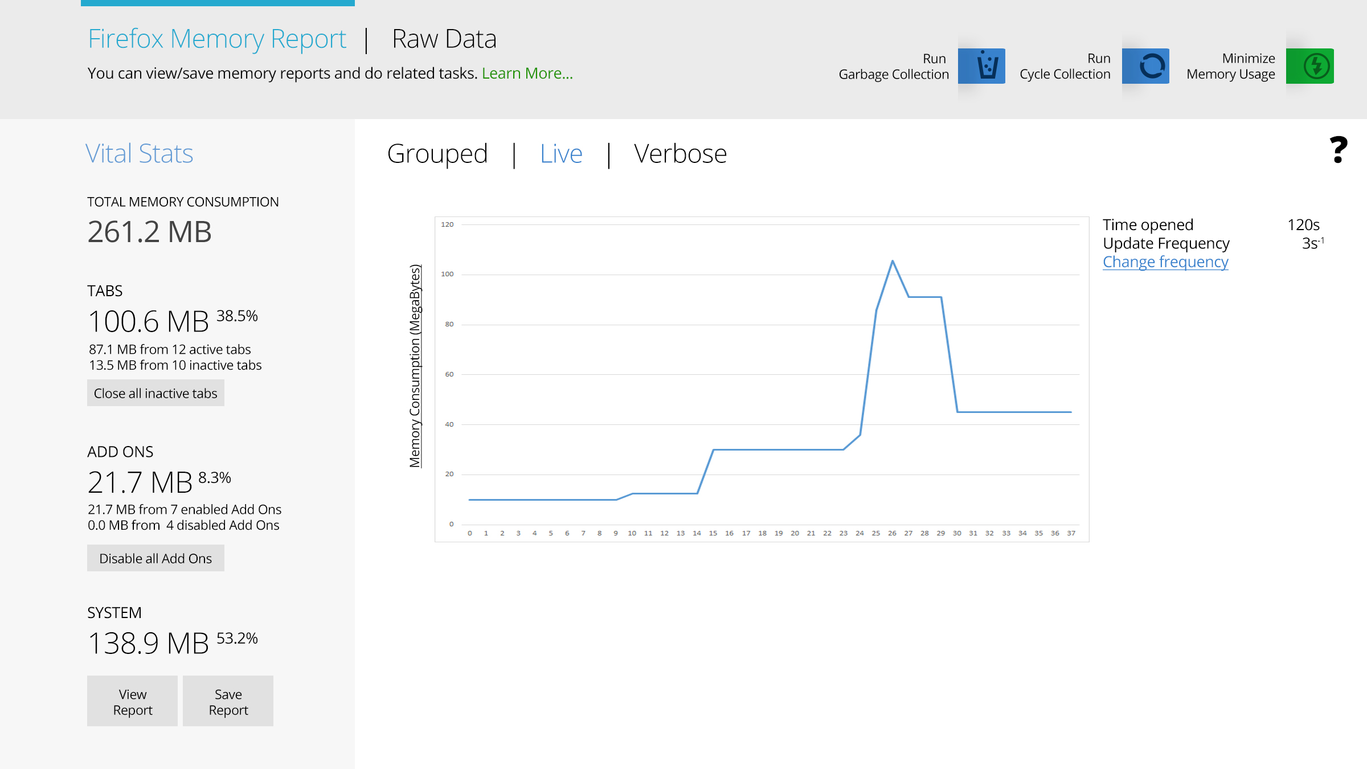
Task: Click Add Ons value 21.7 MB
Action: [140, 482]
